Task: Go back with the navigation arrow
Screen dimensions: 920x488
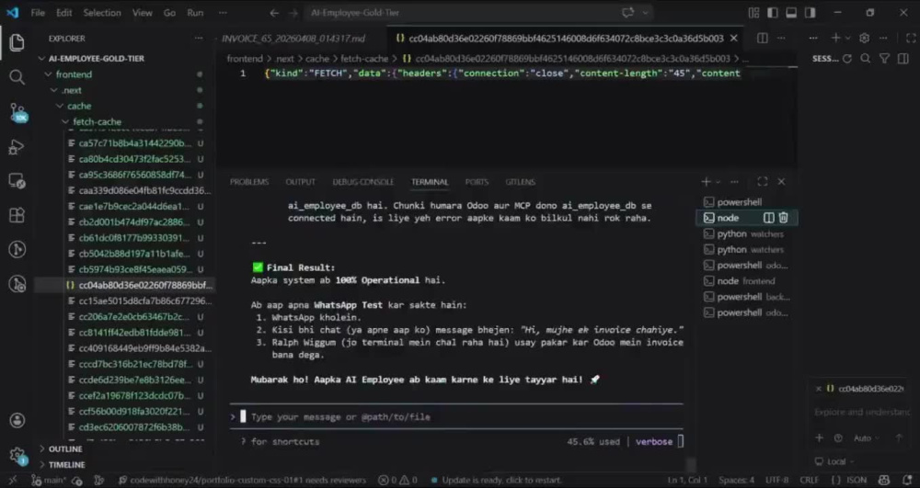Action: pos(274,12)
